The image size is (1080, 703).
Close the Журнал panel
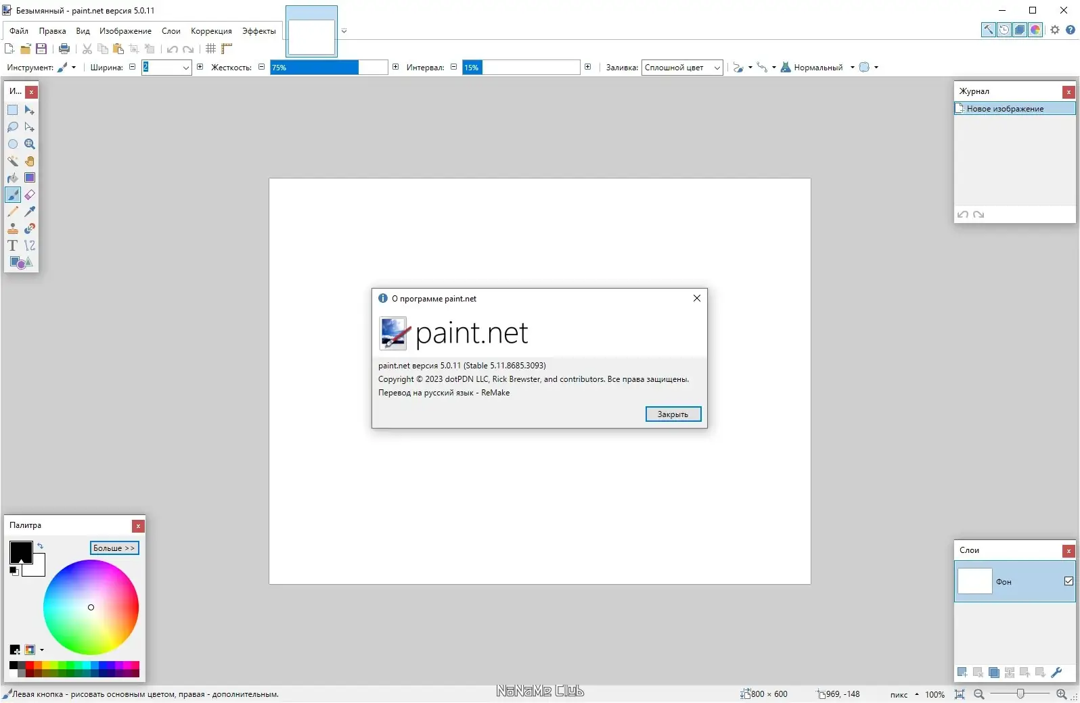tap(1068, 92)
